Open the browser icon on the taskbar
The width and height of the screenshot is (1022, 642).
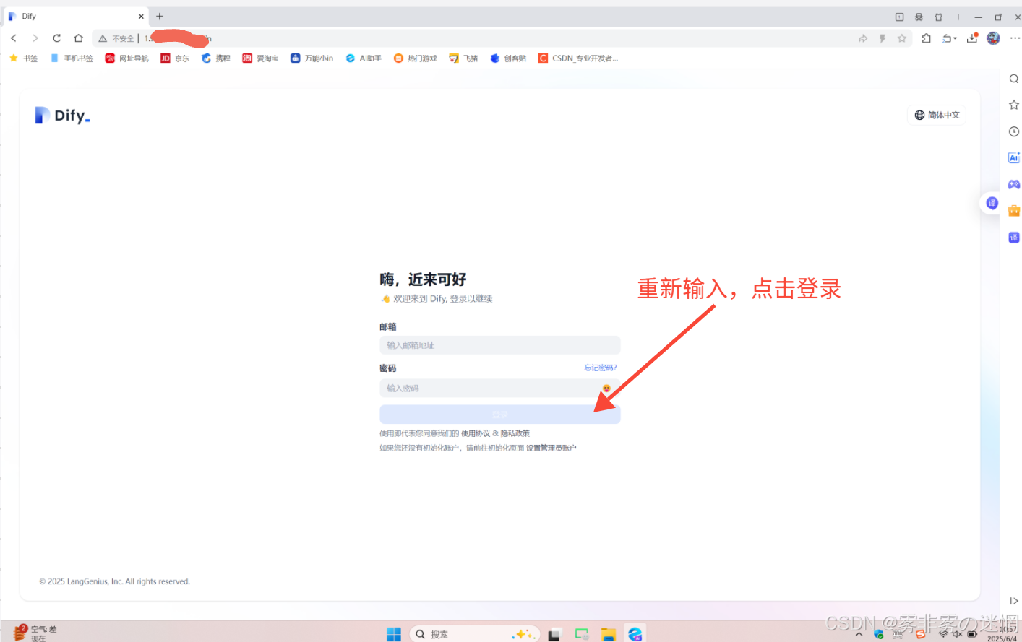[635, 634]
